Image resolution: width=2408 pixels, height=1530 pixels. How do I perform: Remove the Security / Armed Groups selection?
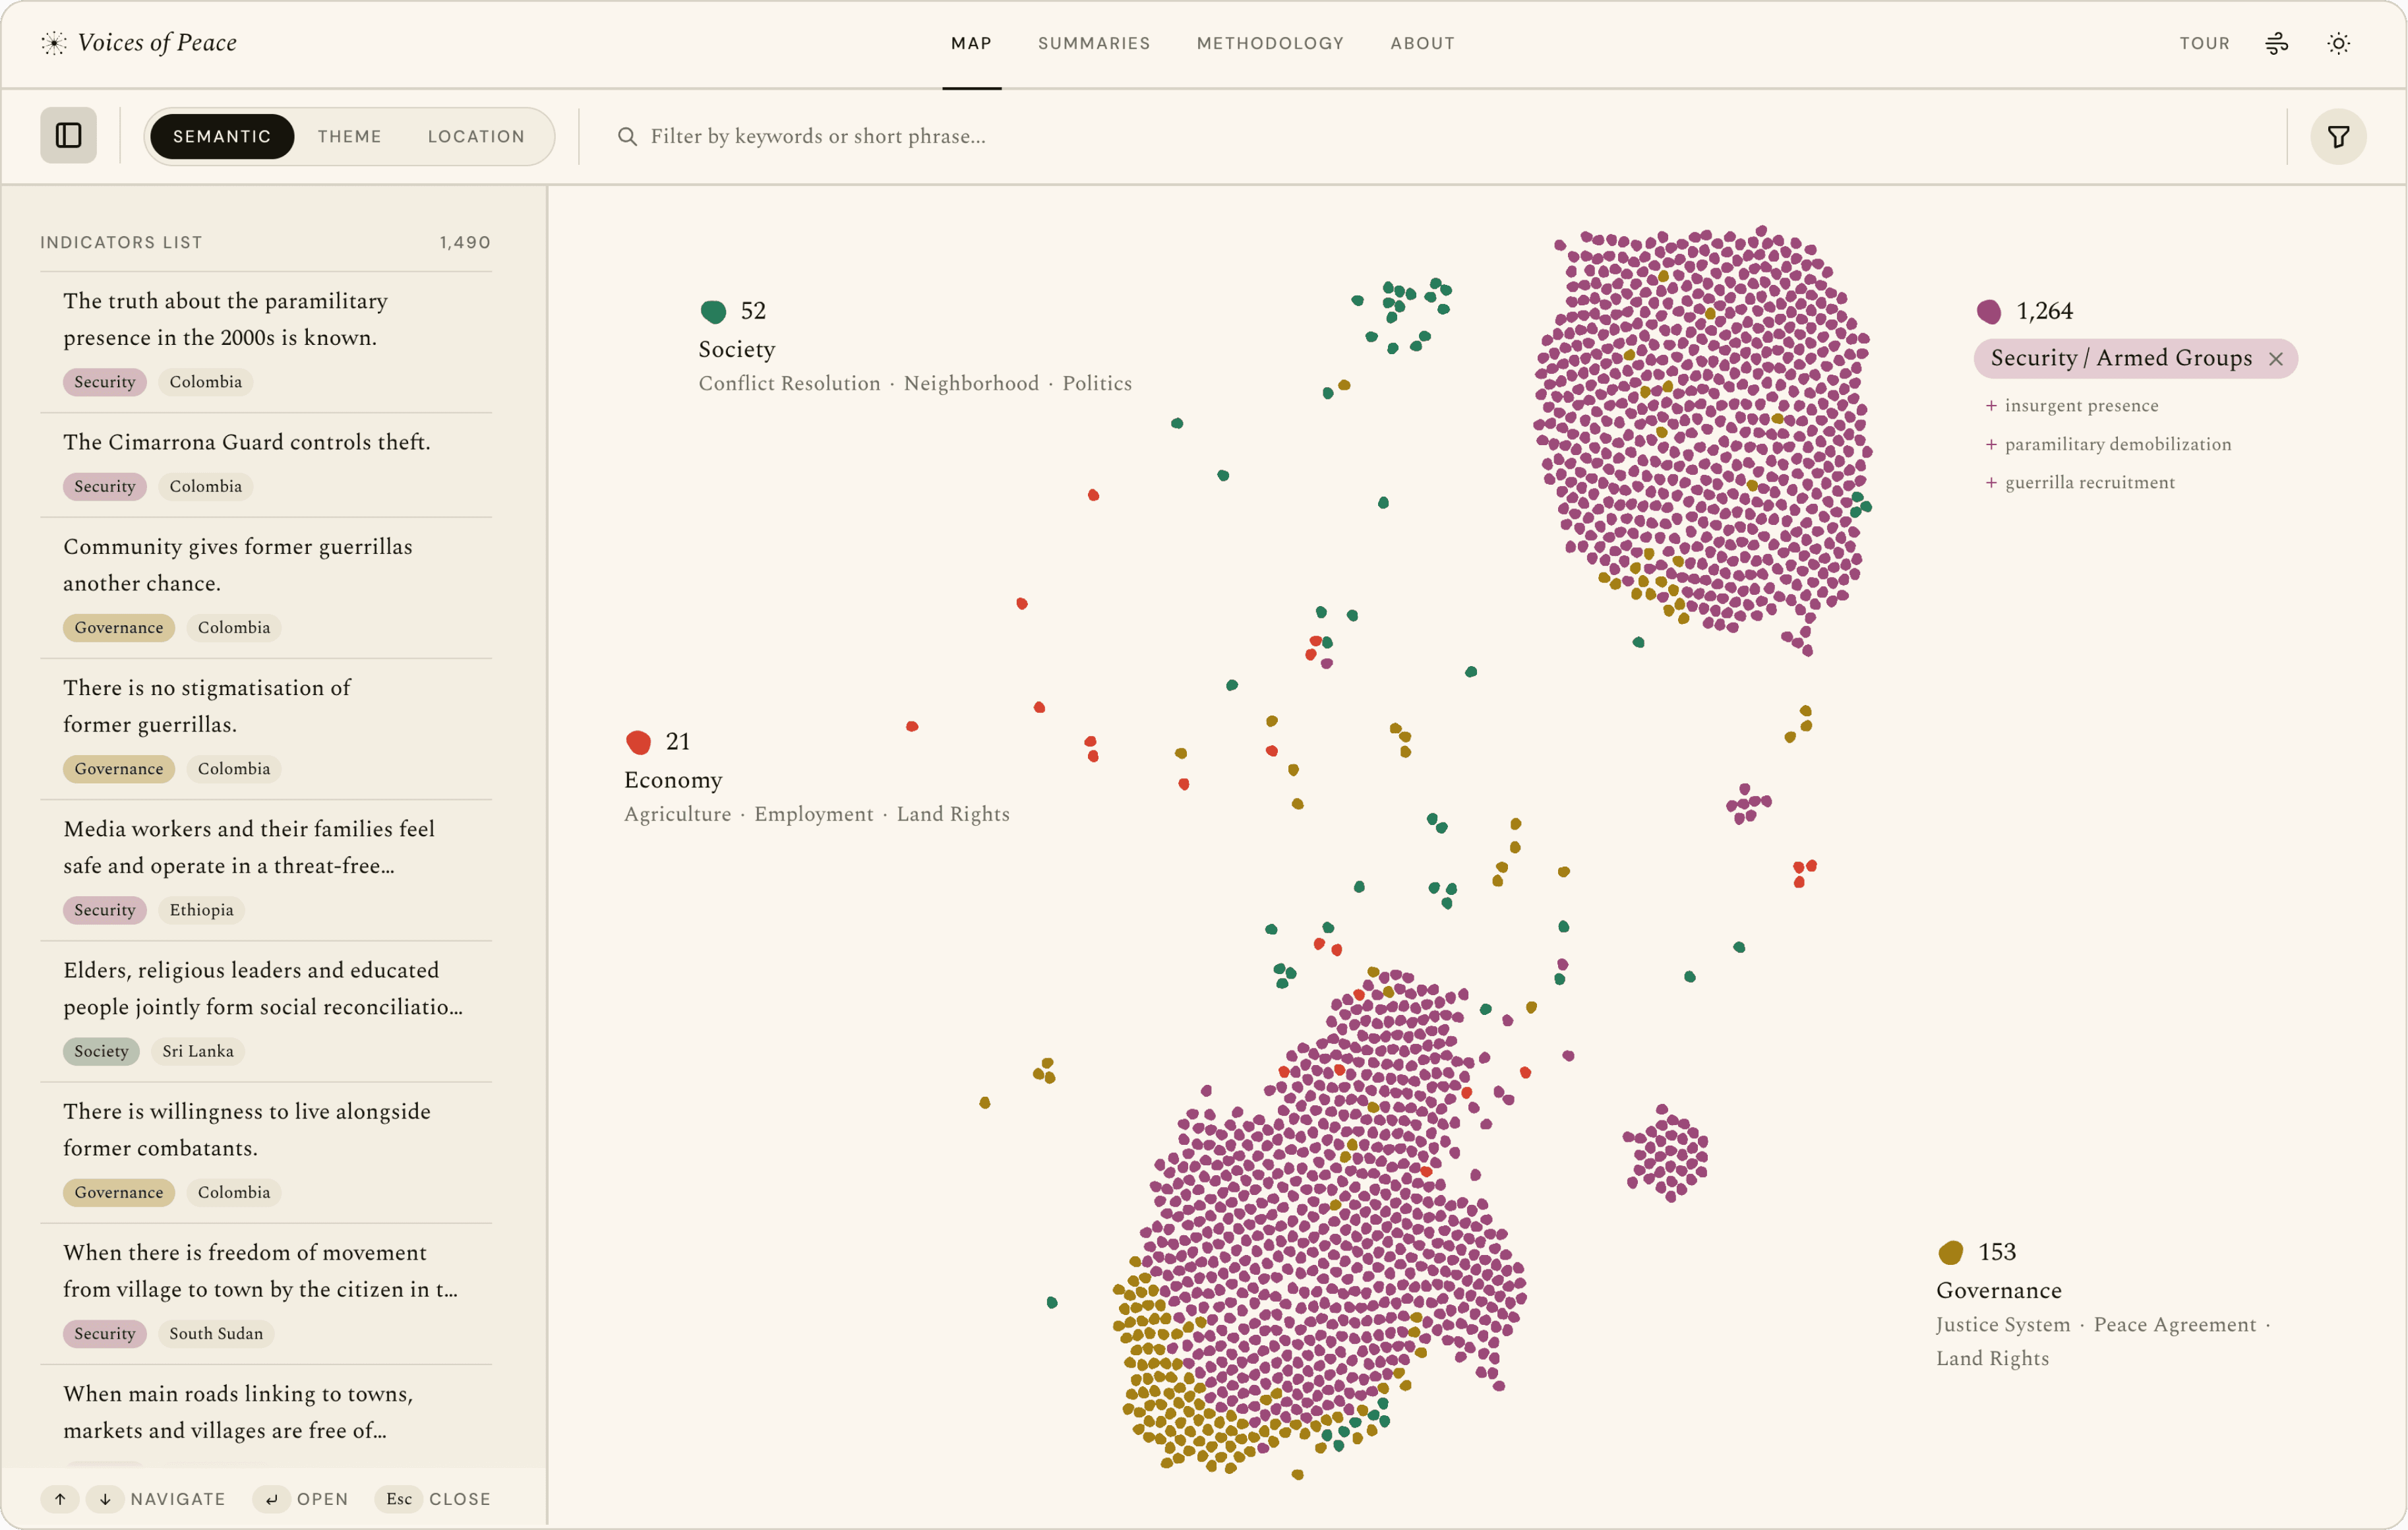pos(2276,358)
